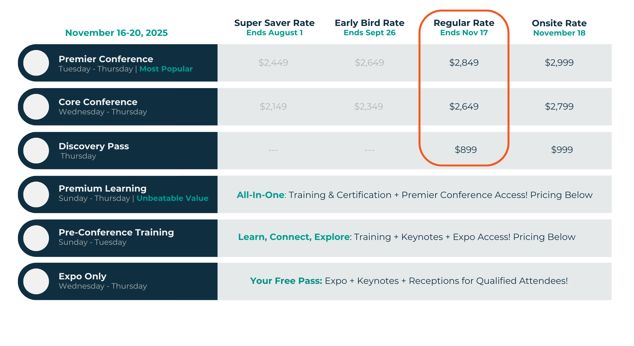The image size is (634, 346).
Task: Click Premier Conference regular price $2,849
Action: point(464,62)
